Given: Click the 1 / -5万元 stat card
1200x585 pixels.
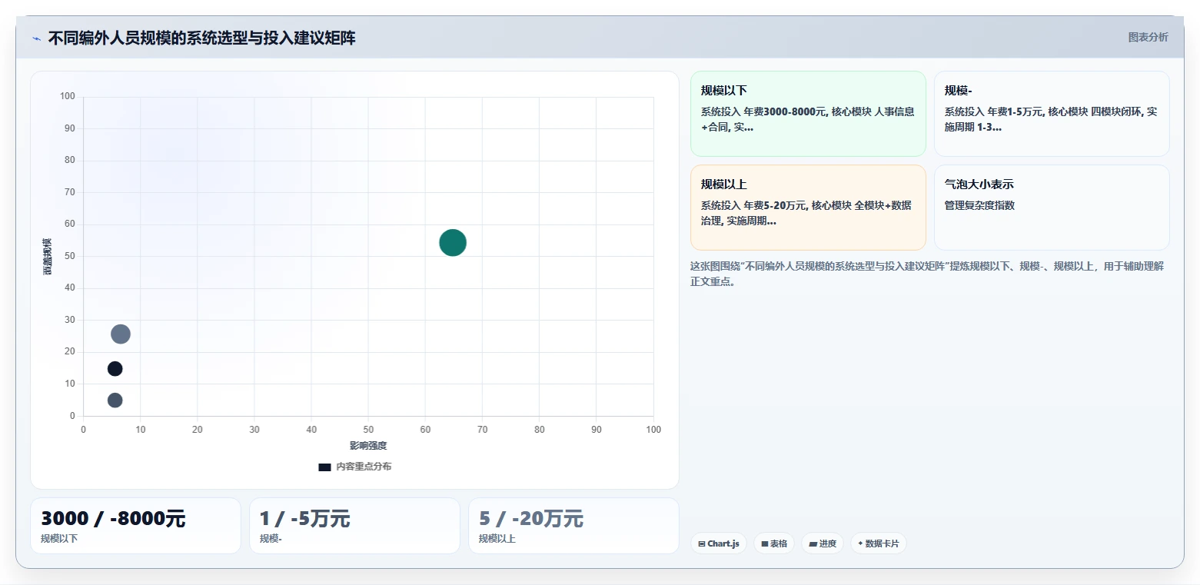Looking at the screenshot, I should pyautogui.click(x=354, y=526).
